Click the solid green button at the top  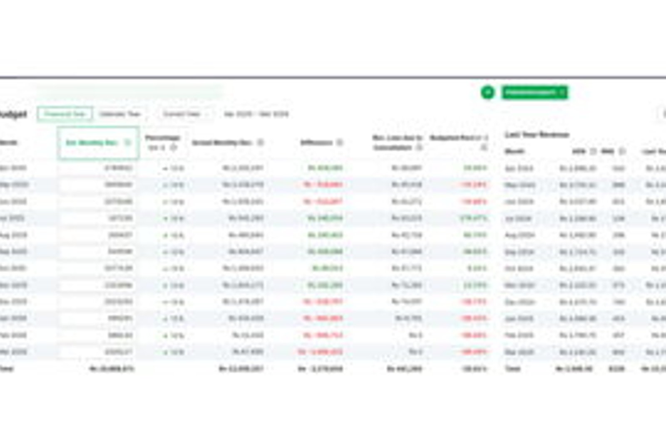tap(534, 92)
